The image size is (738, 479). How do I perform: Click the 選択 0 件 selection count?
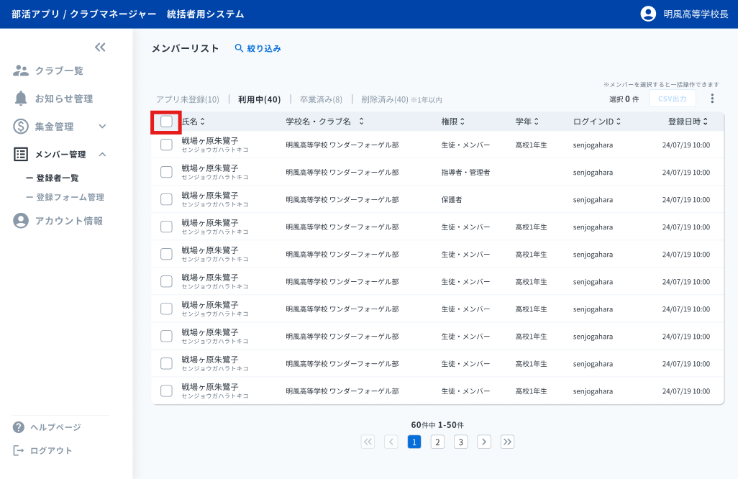624,99
